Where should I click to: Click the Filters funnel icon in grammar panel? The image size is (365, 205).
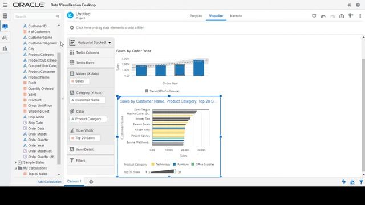(72, 161)
